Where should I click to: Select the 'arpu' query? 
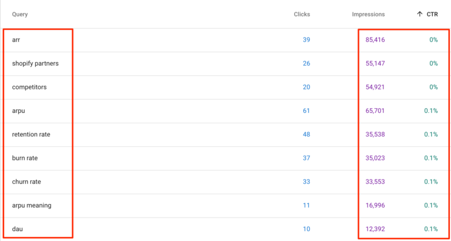pos(18,111)
